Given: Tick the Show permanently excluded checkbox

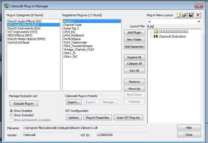Looking at the screenshot, I should (12, 120).
